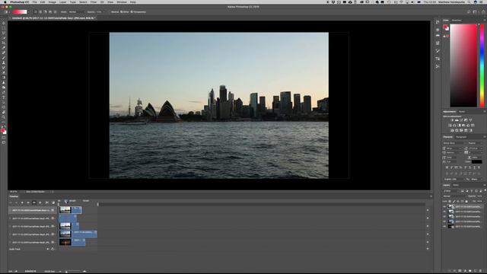Select the Clone Stamp tool
The width and height of the screenshot is (487, 274).
tap(4, 62)
